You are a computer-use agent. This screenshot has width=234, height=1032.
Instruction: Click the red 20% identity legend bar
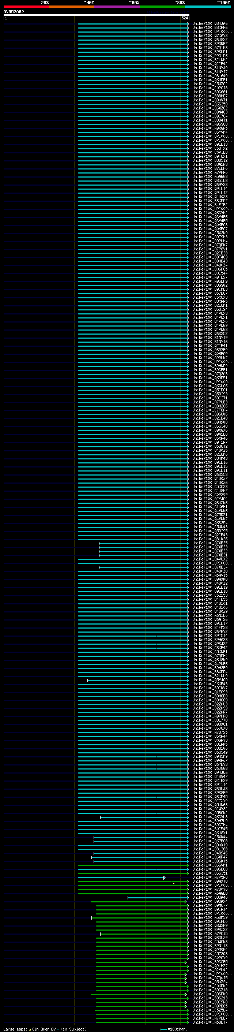pyautogui.click(x=26, y=7)
